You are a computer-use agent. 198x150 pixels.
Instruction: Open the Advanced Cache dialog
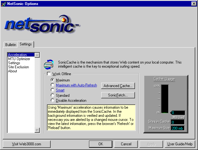tap(118, 86)
